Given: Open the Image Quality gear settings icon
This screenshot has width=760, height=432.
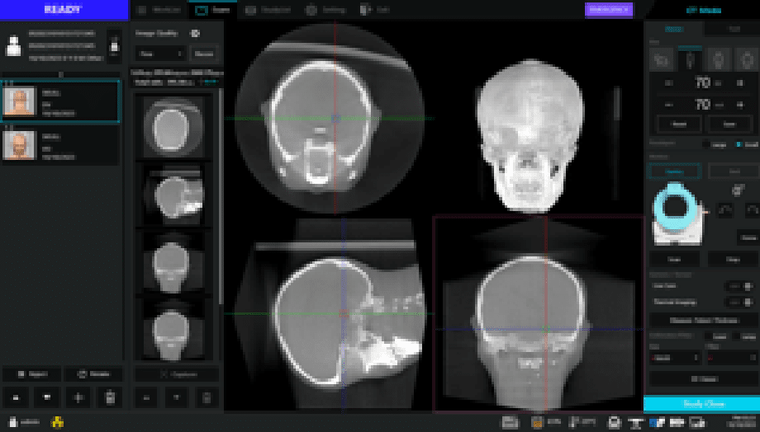Looking at the screenshot, I should pyautogui.click(x=195, y=34).
